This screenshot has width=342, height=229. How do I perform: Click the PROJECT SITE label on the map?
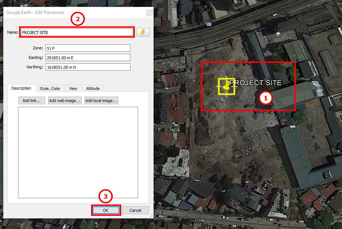pos(256,83)
